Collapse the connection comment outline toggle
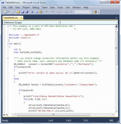Image resolution: width=121 pixels, height=124 pixels. pos(8,58)
